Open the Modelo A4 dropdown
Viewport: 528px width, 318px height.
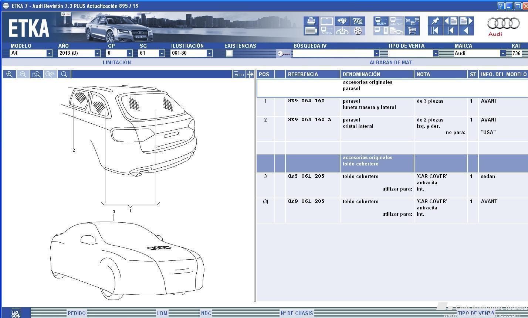50,53
